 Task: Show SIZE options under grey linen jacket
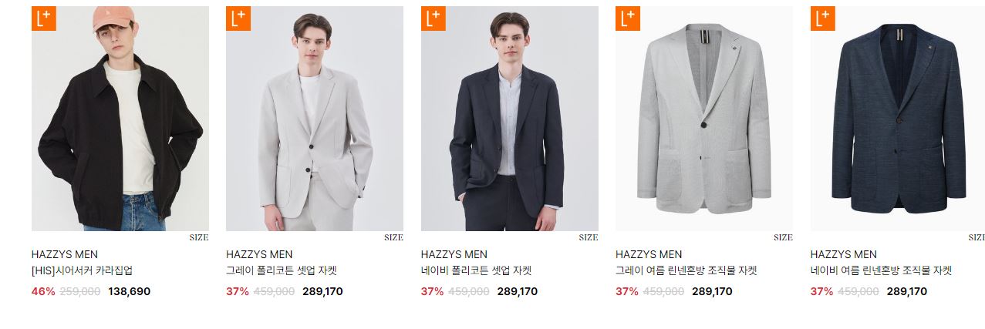click(783, 237)
